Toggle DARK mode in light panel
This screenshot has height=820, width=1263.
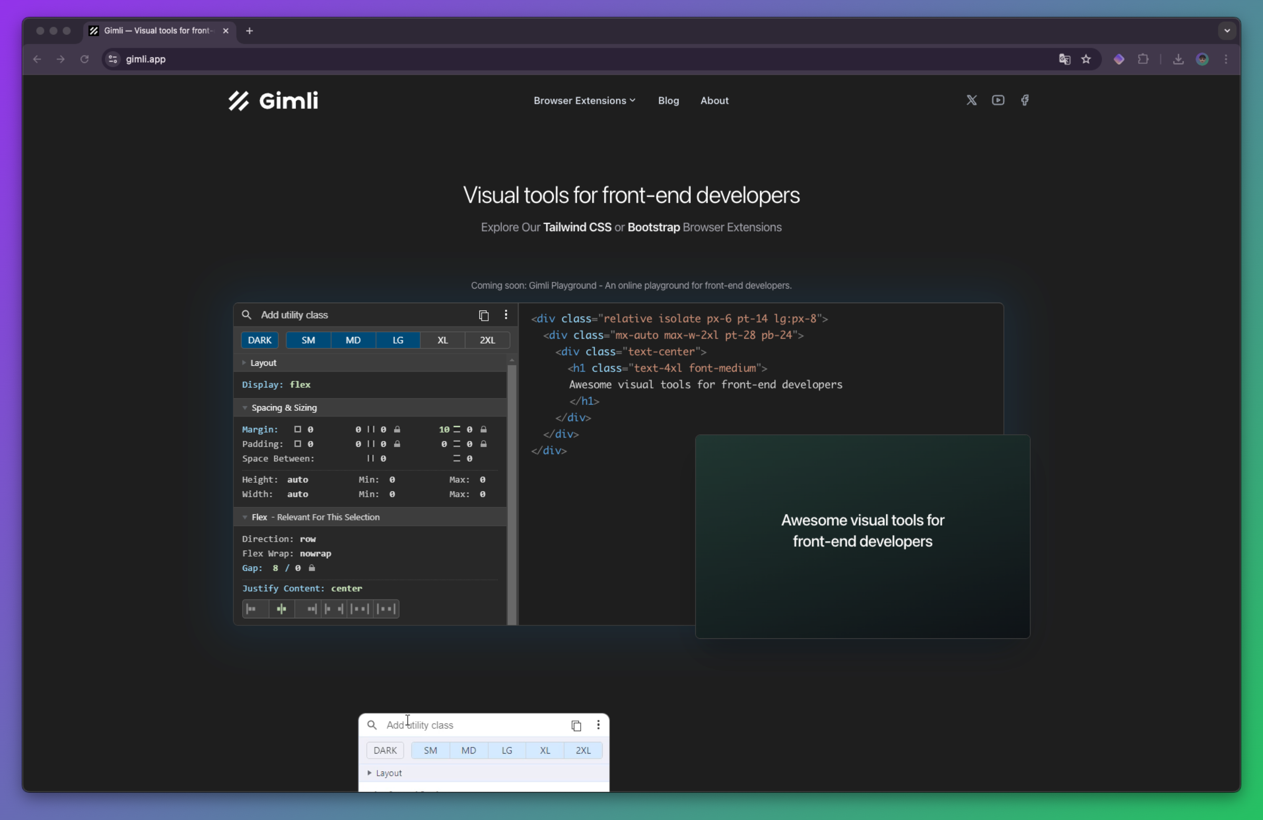coord(385,751)
